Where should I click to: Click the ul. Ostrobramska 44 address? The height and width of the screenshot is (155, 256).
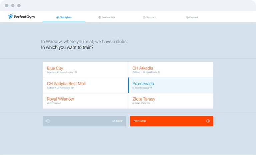point(142,88)
